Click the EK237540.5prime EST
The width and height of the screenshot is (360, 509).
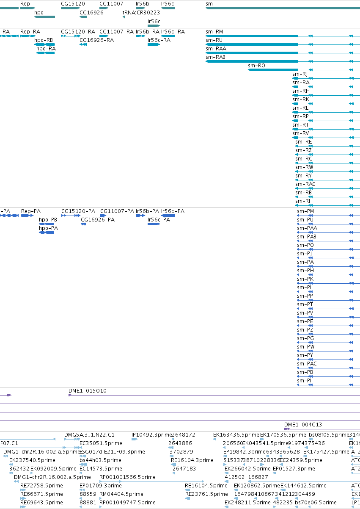11,465
